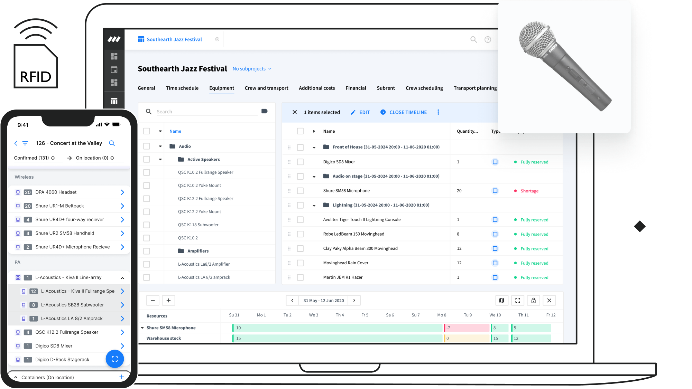Viewport: 692px width, 389px height.
Task: Open DPA 4060 Headset details chevron
Action: pos(122,192)
